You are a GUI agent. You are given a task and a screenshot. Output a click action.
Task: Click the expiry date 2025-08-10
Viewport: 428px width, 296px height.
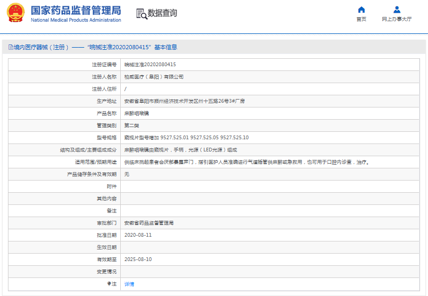pos(138,259)
